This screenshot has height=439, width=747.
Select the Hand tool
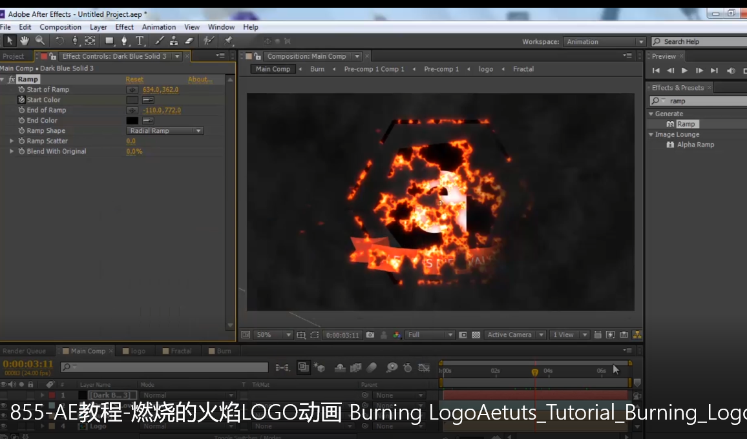25,41
